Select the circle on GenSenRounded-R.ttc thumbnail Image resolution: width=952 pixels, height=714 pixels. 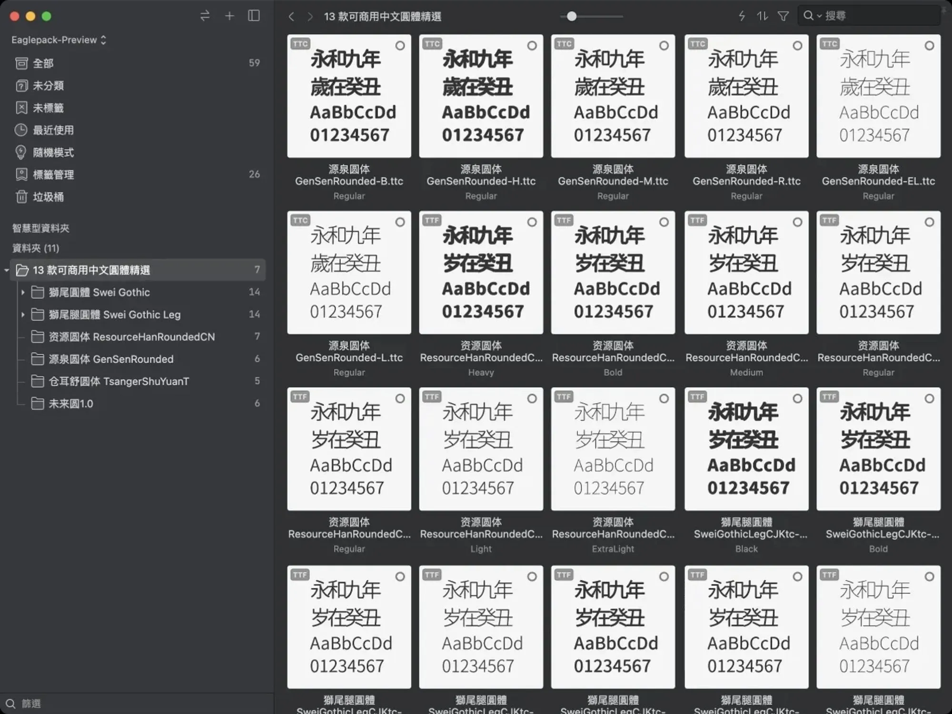[797, 46]
